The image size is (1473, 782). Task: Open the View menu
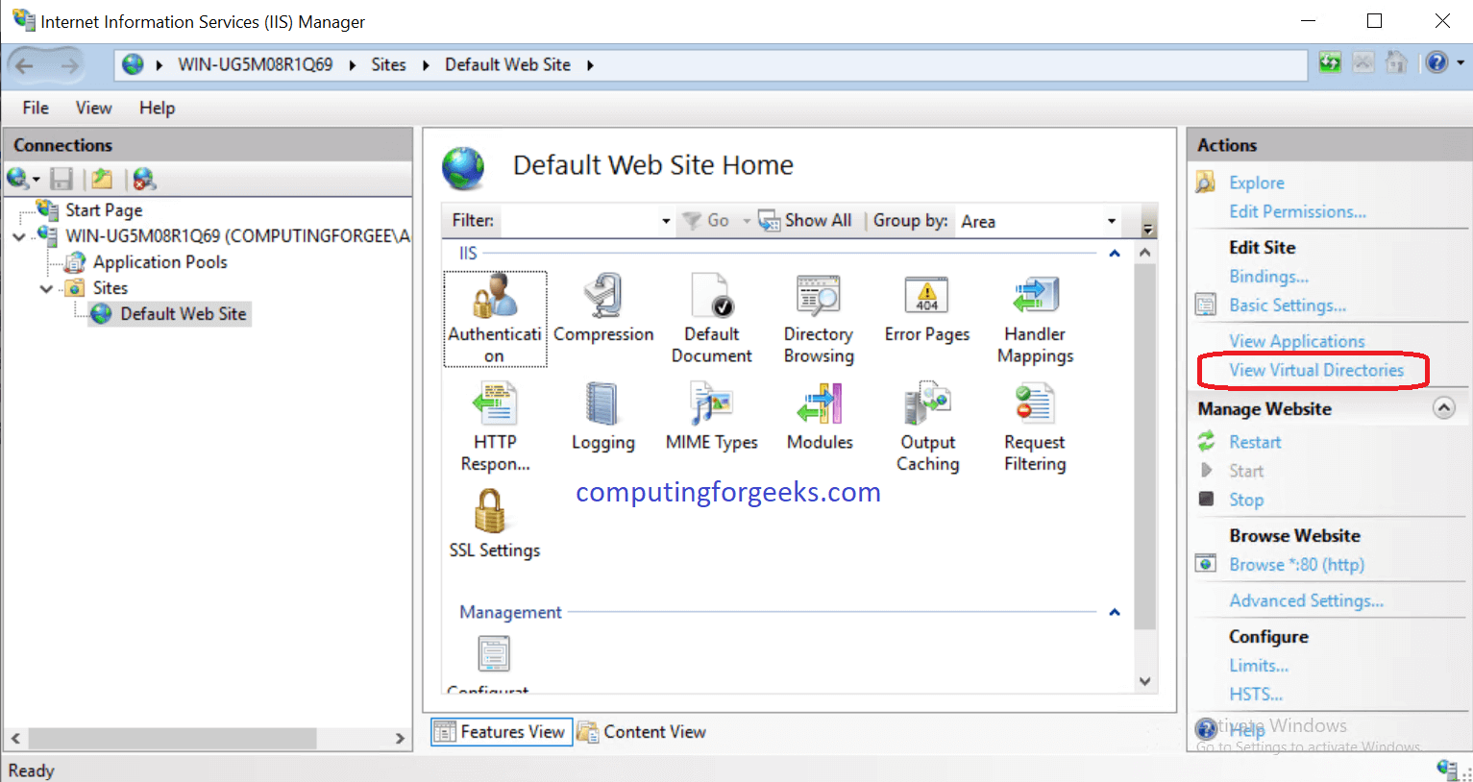92,108
